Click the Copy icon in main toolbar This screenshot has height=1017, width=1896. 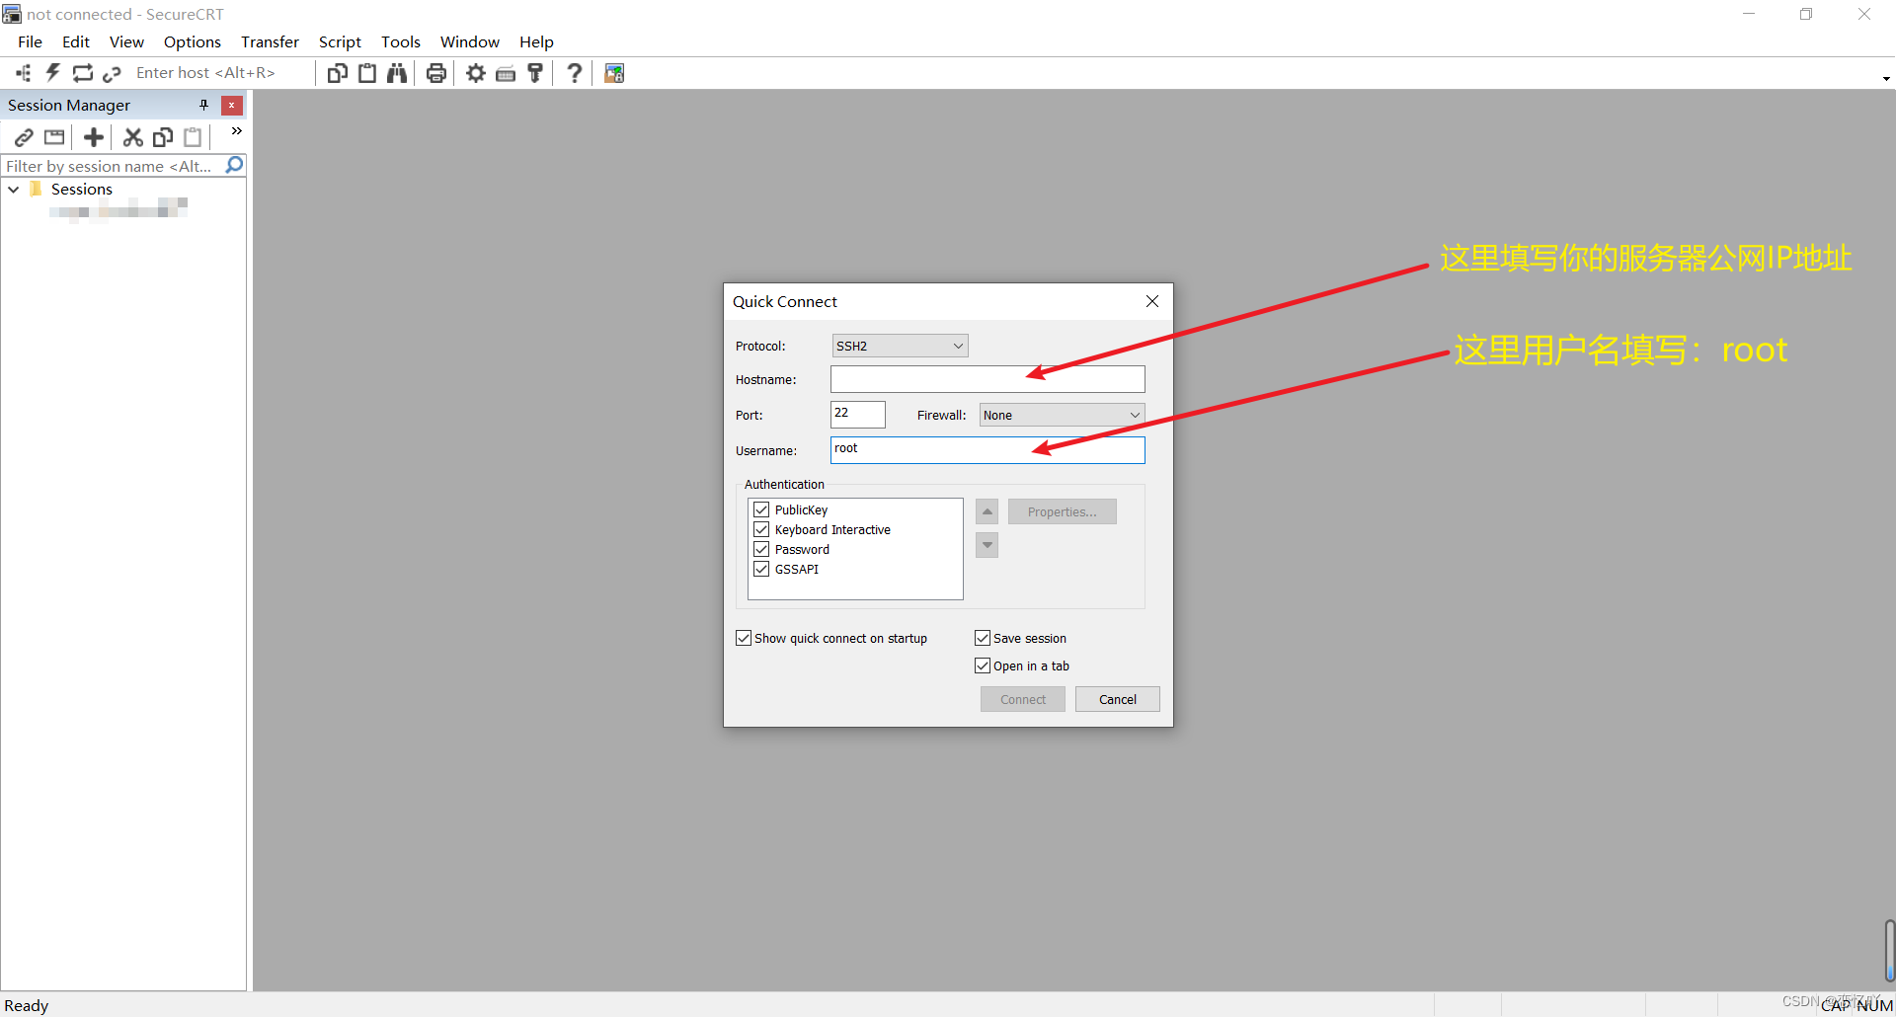tap(338, 73)
